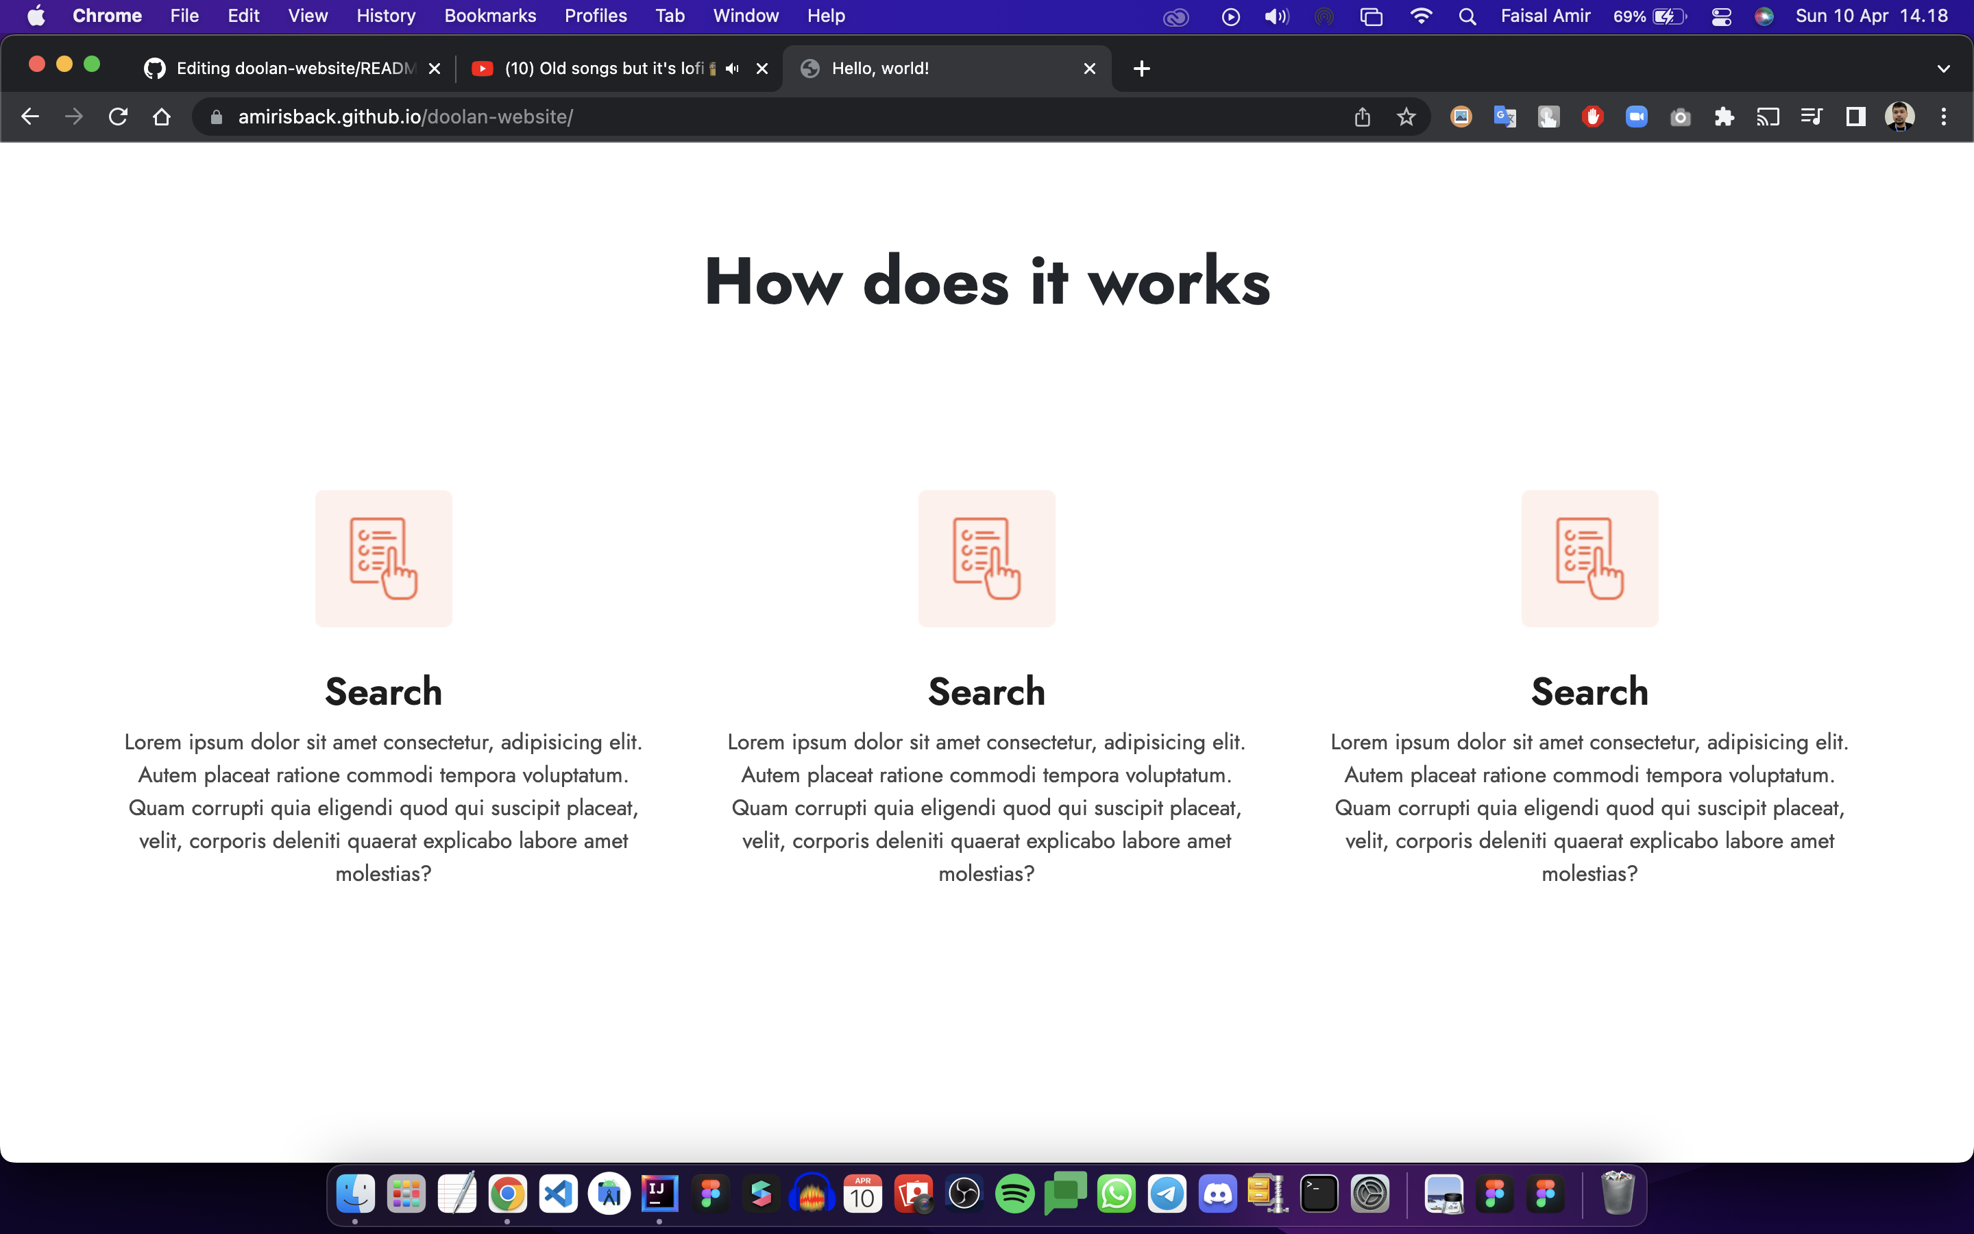1974x1234 pixels.
Task: Open macOS Control Center toggles
Action: [x=1721, y=16]
